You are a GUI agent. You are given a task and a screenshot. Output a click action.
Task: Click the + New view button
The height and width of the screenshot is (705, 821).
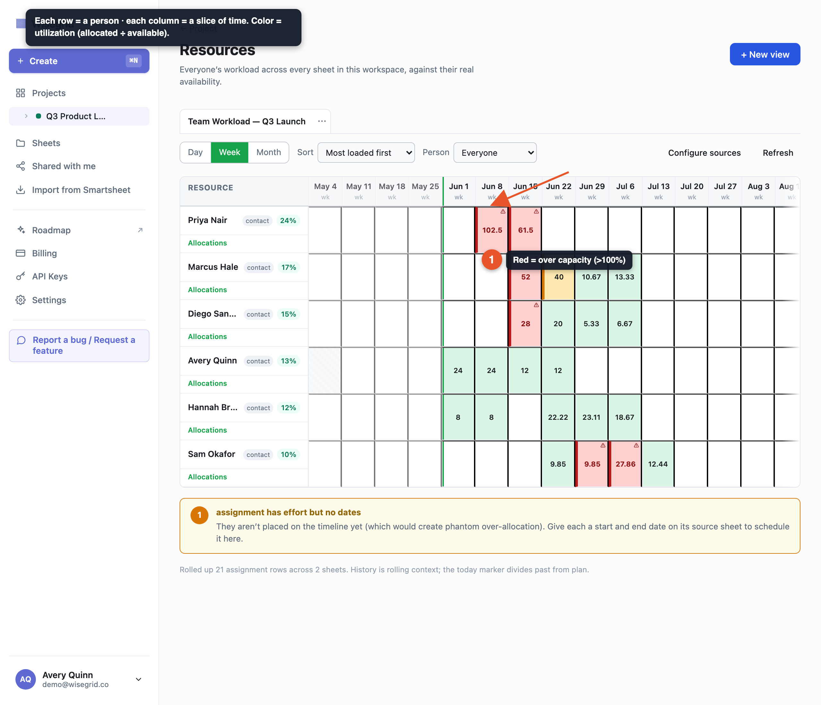point(765,54)
